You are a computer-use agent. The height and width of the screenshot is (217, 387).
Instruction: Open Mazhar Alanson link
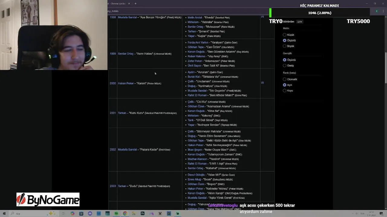[197, 159]
